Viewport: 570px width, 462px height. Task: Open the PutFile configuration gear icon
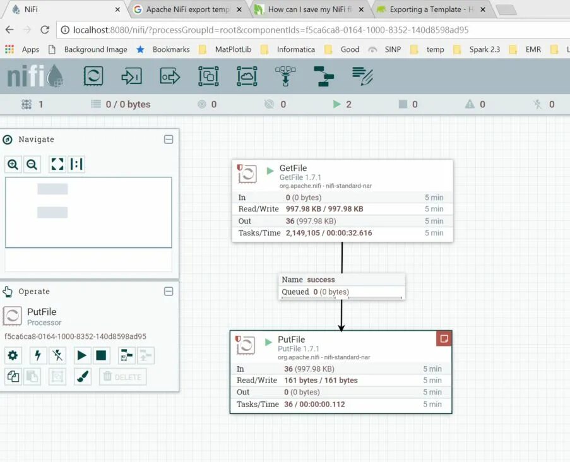coord(13,355)
